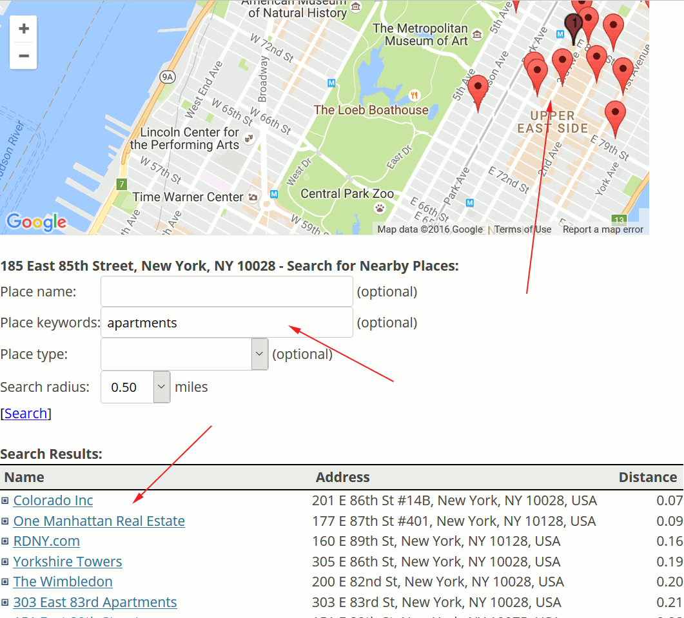684x618 pixels.
Task: Click the route 9A highway shield
Action: click(168, 77)
